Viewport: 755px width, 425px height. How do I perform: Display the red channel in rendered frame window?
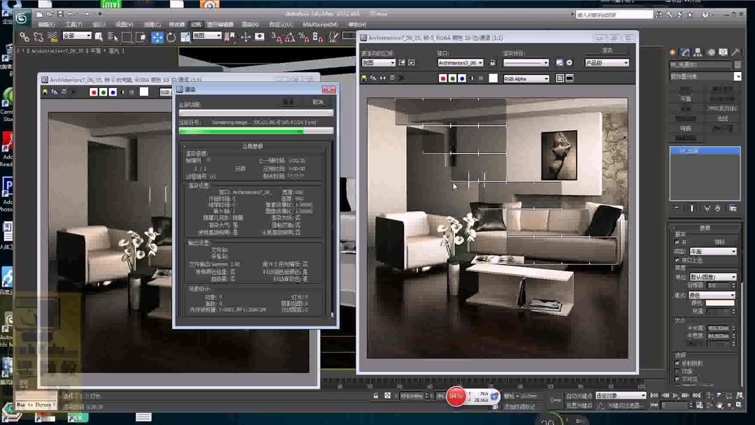pos(443,78)
